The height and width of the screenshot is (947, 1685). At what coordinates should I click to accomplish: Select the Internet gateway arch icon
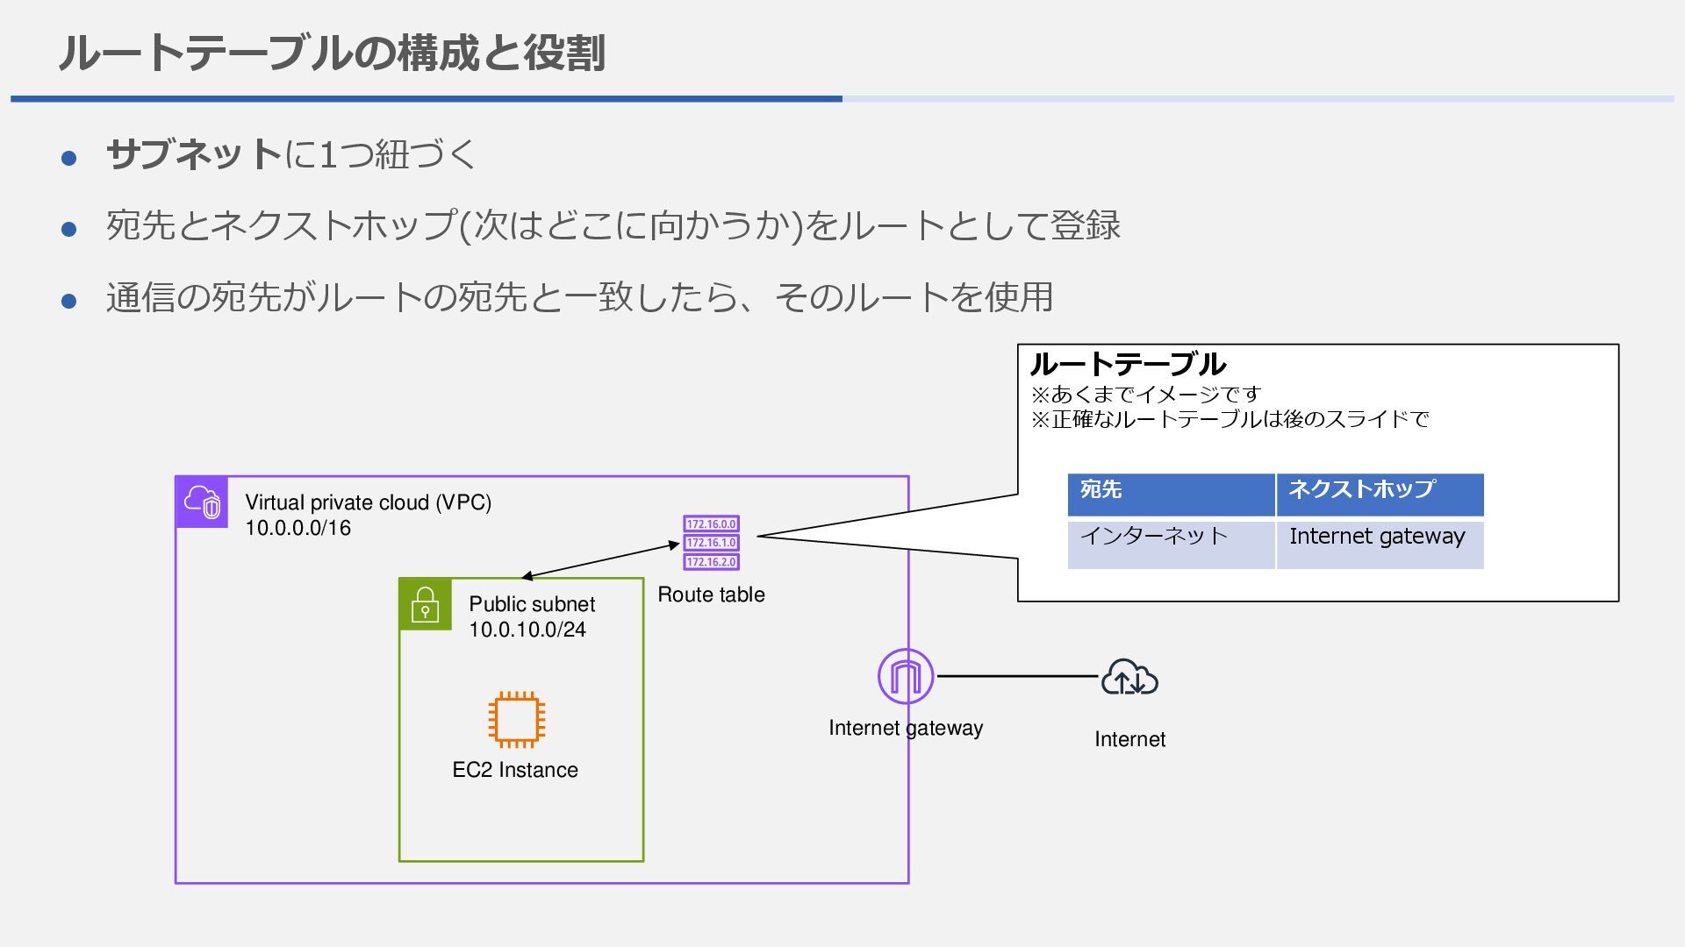click(906, 676)
